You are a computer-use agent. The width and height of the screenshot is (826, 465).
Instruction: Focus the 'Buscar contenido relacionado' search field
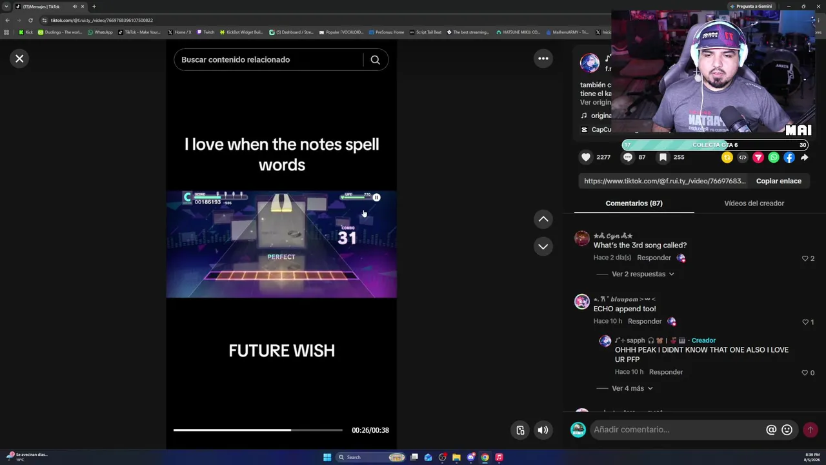268,59
